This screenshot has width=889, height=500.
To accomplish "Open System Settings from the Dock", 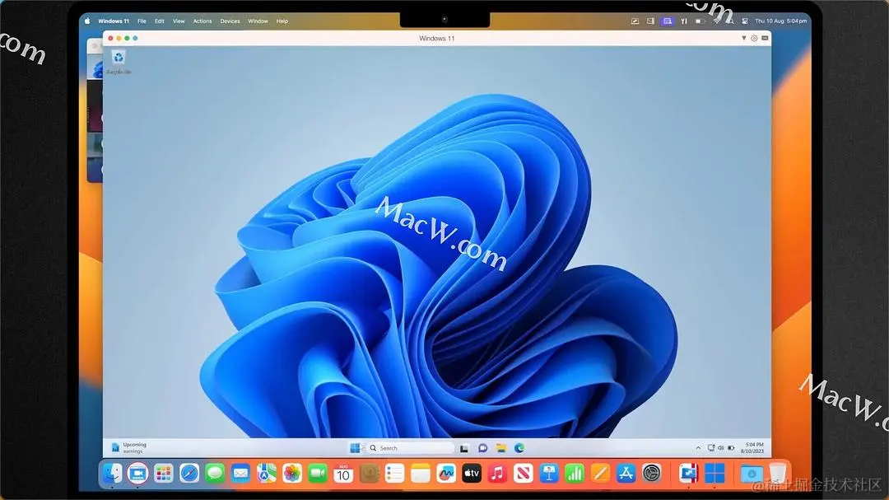I will click(x=651, y=473).
